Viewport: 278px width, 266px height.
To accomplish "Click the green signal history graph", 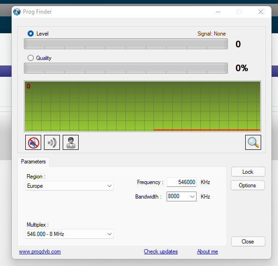I will (142, 106).
